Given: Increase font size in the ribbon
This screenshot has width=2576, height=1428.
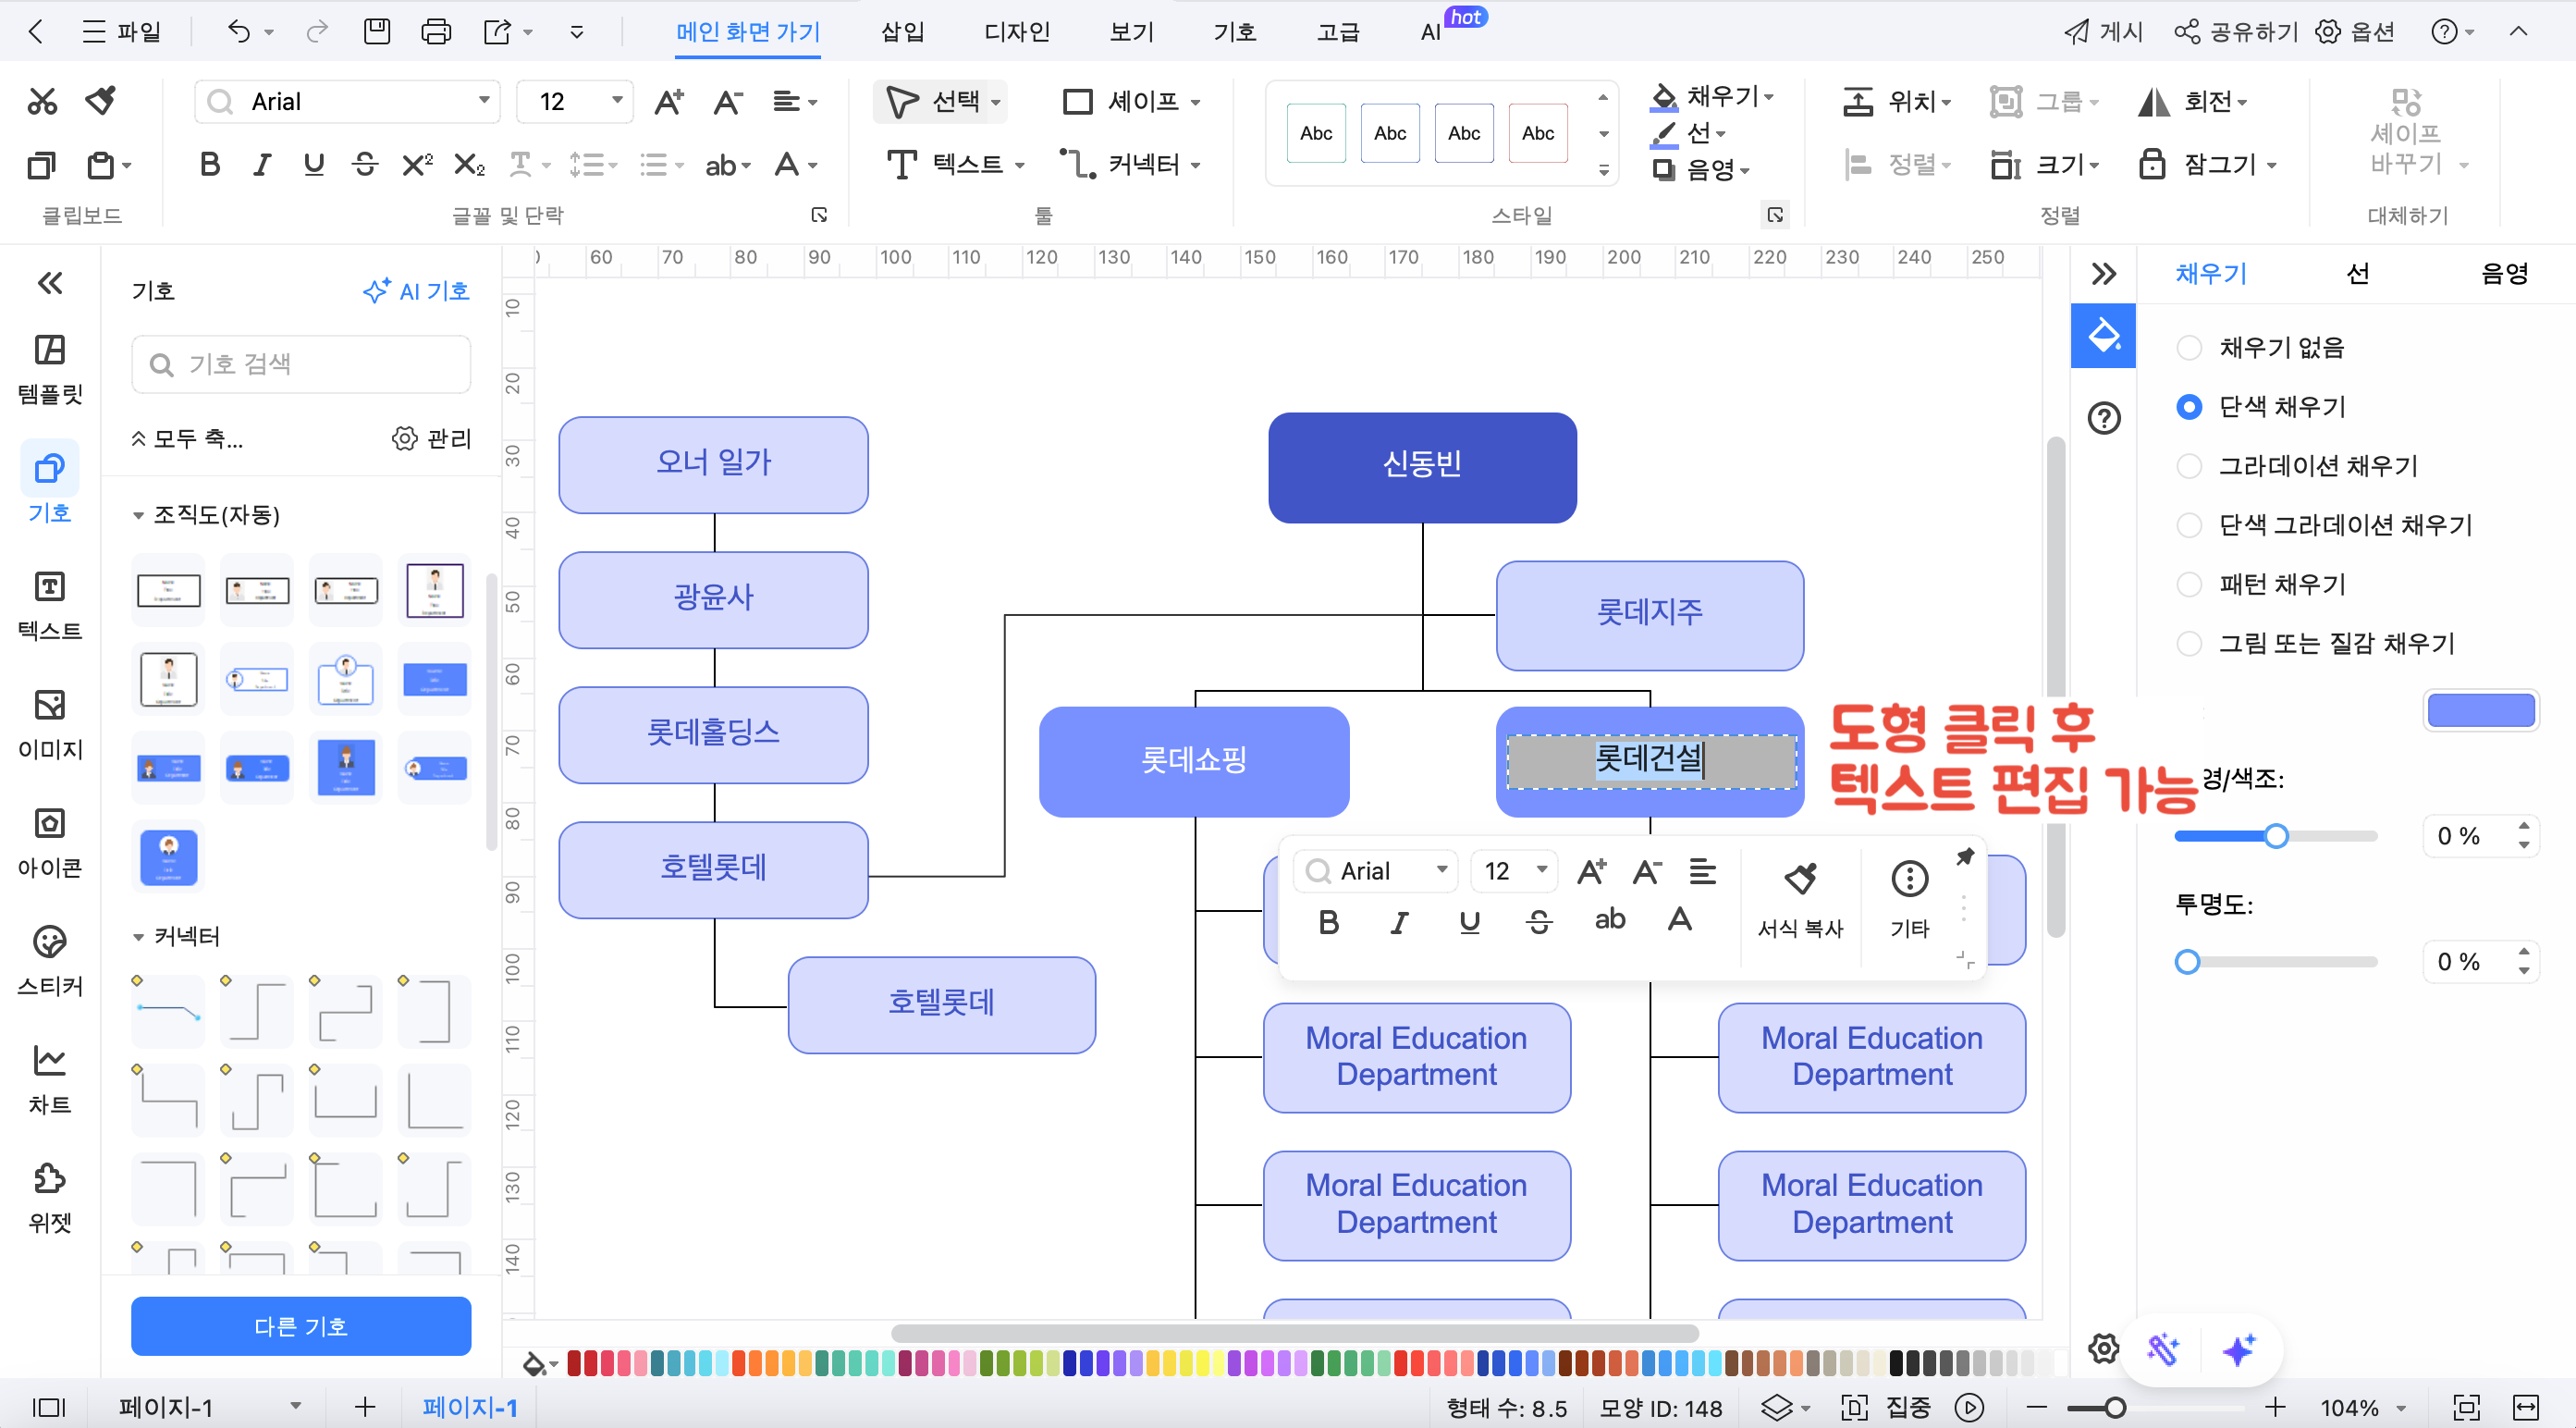Looking at the screenshot, I should point(668,102).
